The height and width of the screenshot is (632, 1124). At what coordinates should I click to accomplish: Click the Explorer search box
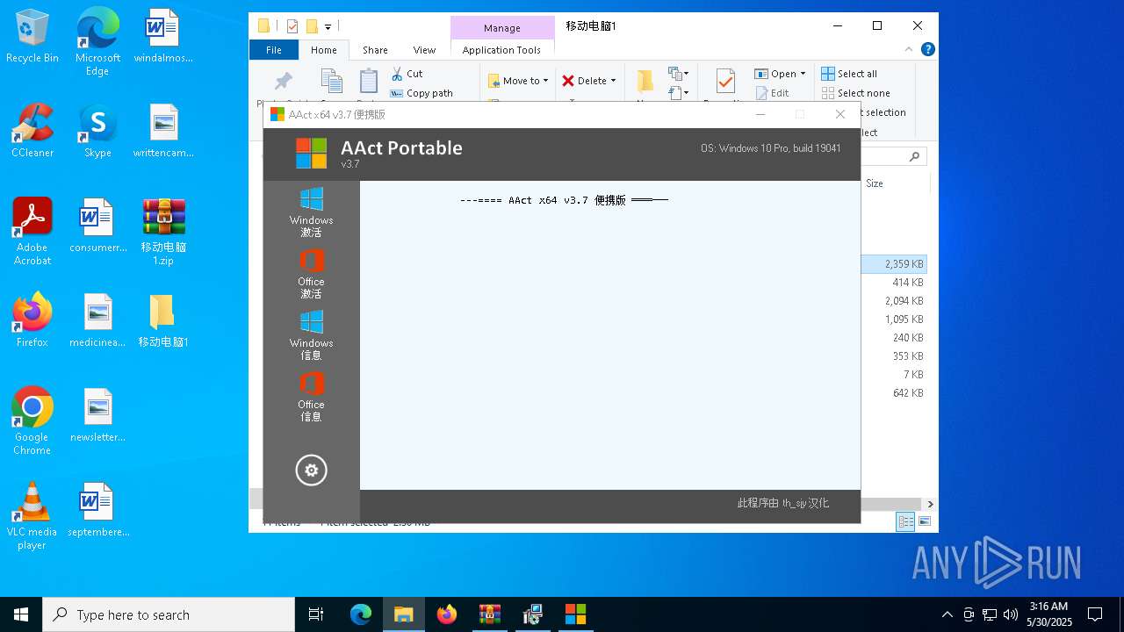pos(894,156)
